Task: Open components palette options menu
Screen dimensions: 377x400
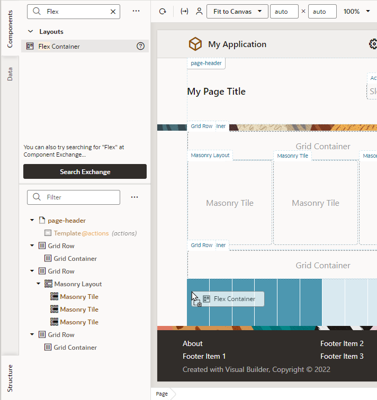Action: (136, 11)
